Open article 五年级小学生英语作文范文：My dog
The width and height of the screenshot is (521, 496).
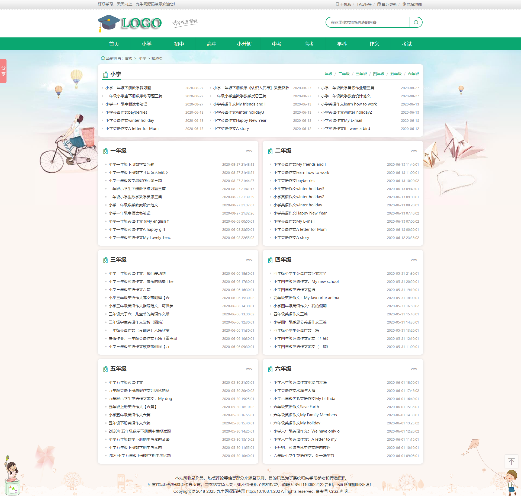(140, 399)
